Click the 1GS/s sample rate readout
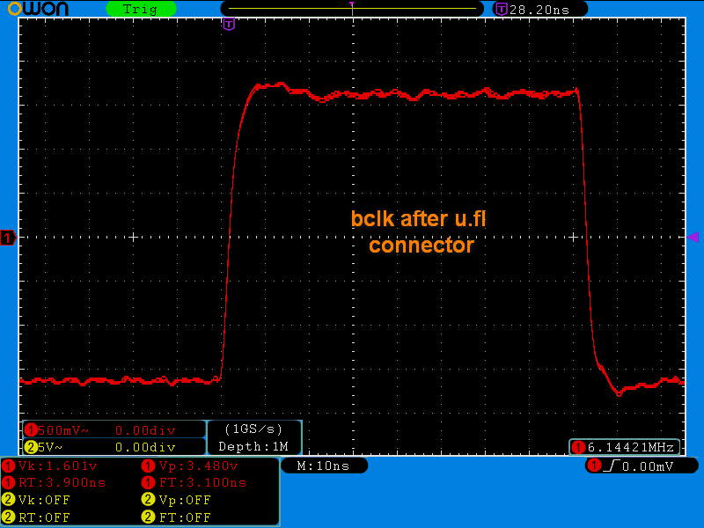The width and height of the screenshot is (704, 528). tap(253, 429)
